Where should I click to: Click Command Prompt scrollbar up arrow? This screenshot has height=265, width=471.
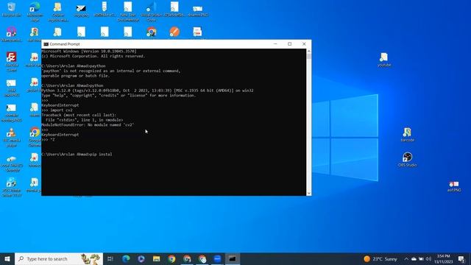point(309,52)
